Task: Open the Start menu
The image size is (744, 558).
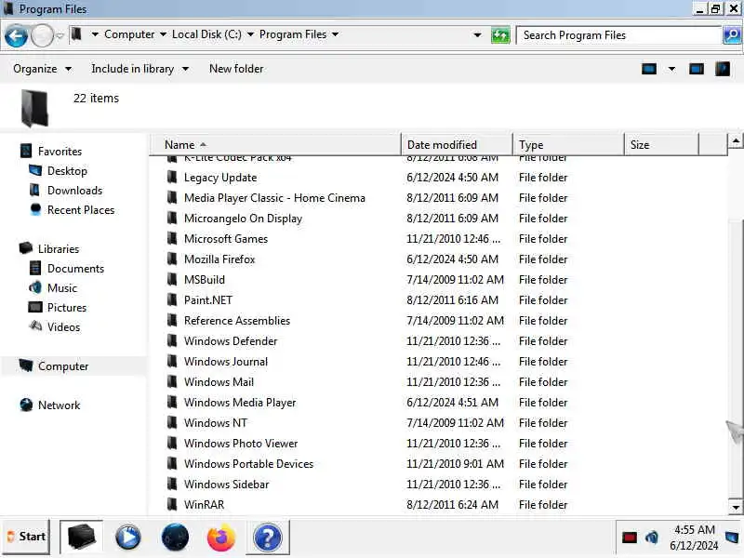Action: click(27, 537)
